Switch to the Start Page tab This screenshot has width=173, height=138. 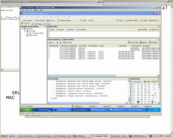coord(37,24)
